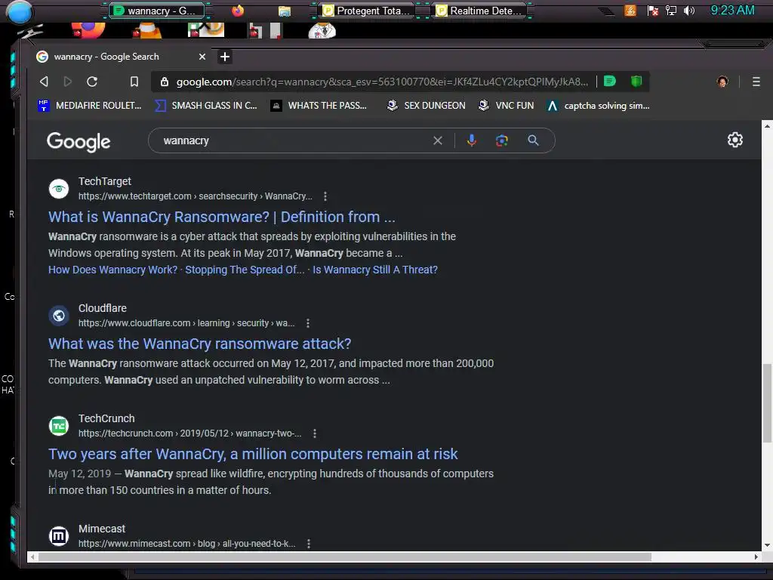Click the TechTarget site favicon

click(x=59, y=188)
